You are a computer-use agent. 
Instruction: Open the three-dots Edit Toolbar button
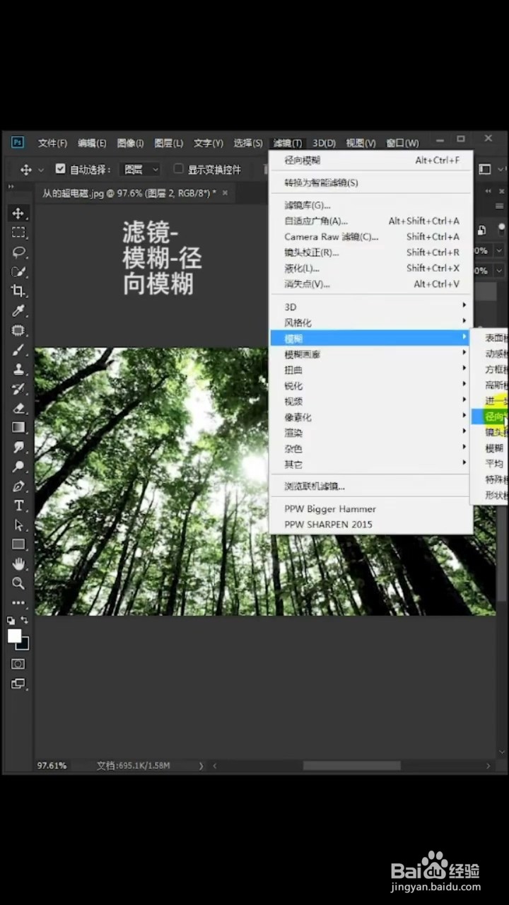tap(18, 603)
